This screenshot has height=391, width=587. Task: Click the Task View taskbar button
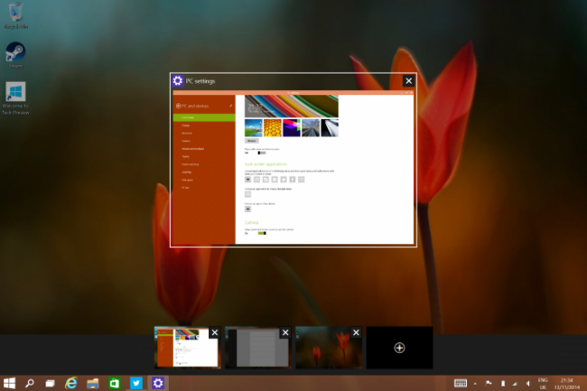(51, 383)
